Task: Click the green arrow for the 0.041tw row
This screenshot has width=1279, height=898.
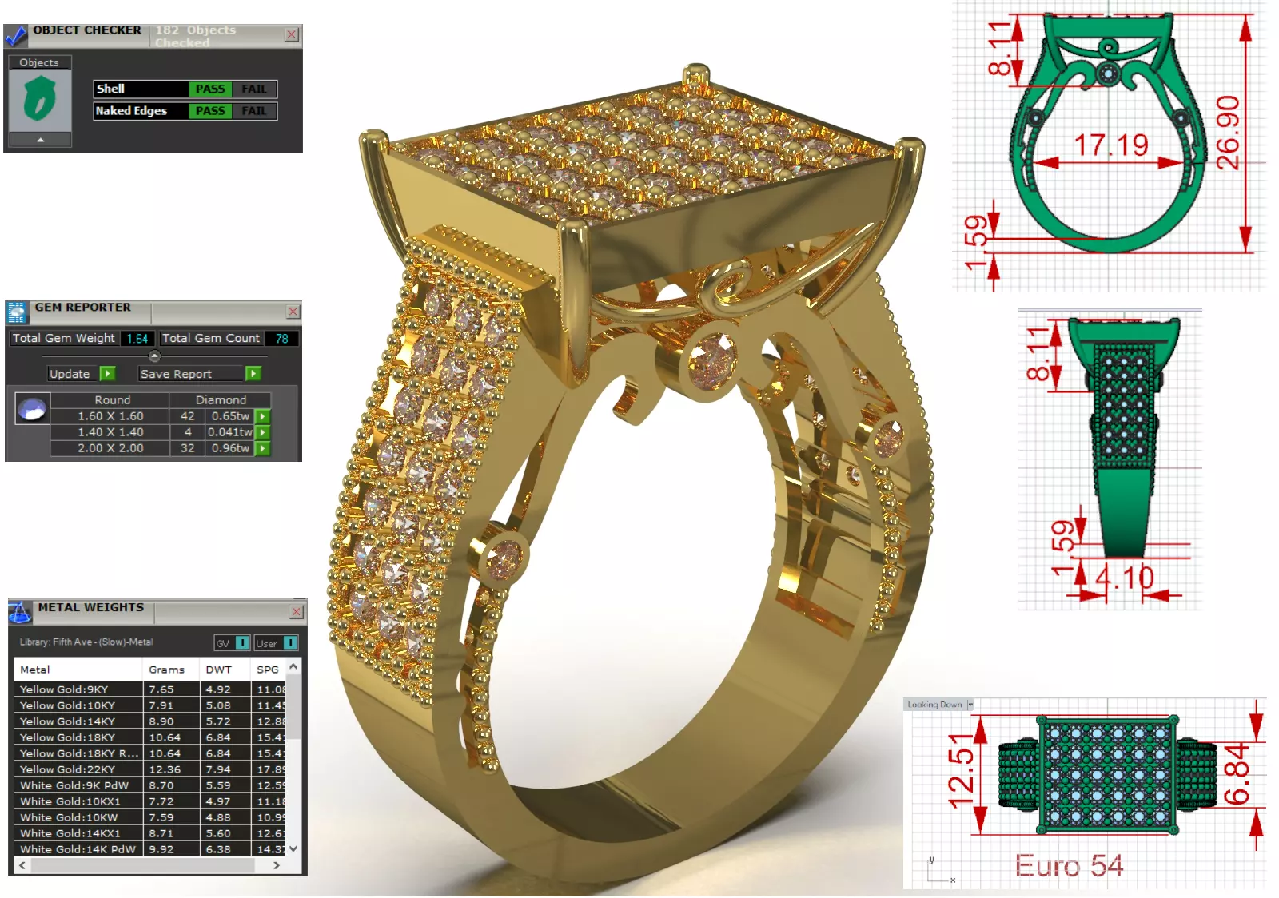Action: pyautogui.click(x=262, y=432)
